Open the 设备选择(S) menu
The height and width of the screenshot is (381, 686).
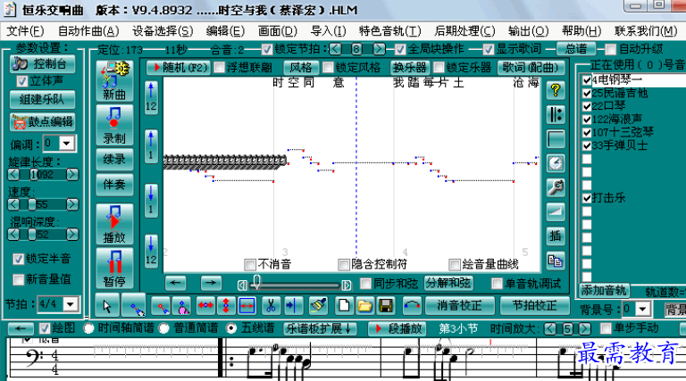(163, 31)
